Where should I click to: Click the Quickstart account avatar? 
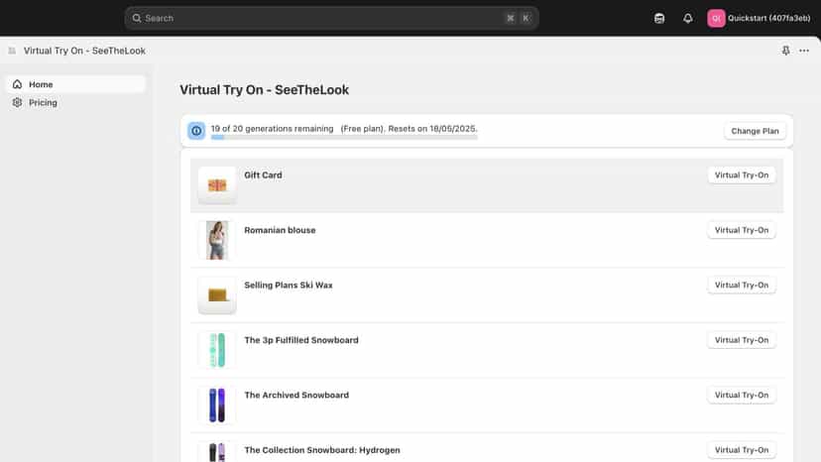click(x=716, y=18)
